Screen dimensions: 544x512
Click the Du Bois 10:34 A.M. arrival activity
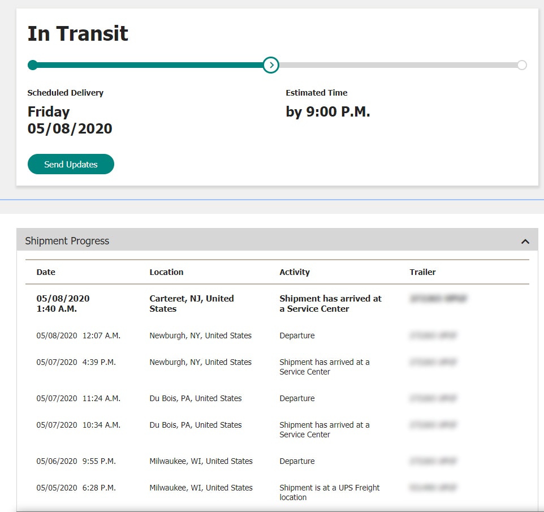pyautogui.click(x=324, y=430)
